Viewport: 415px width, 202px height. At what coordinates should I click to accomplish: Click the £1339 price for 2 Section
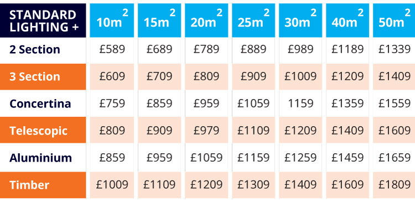[x=394, y=50]
